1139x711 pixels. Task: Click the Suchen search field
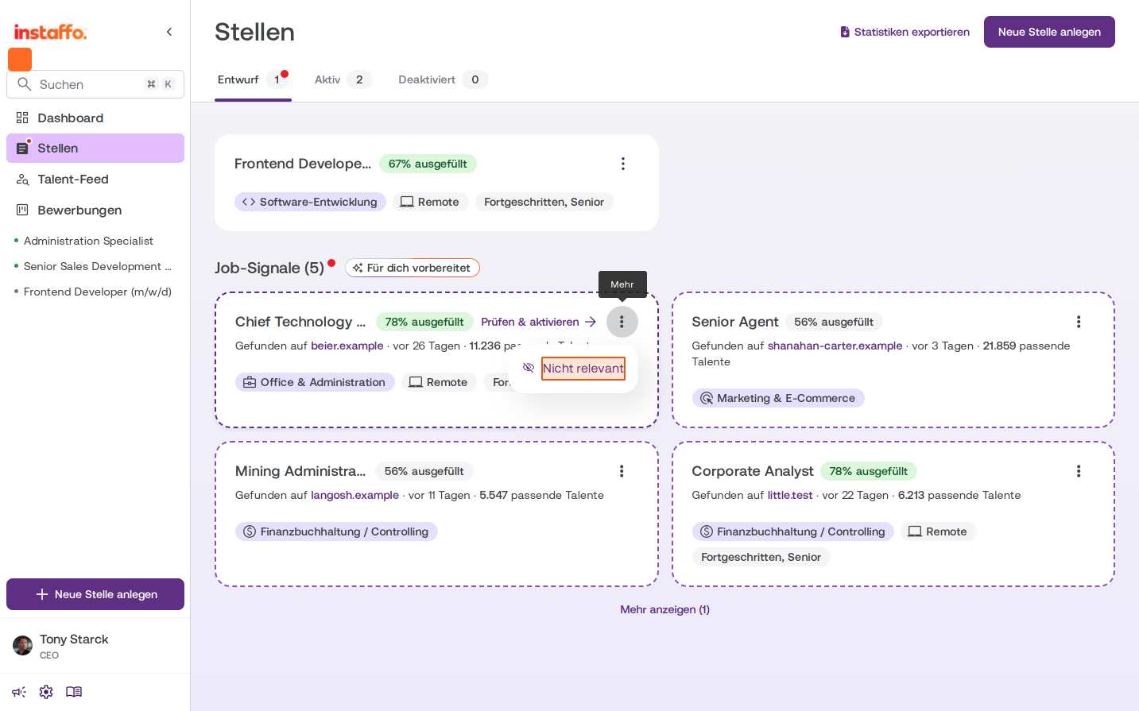coord(95,84)
